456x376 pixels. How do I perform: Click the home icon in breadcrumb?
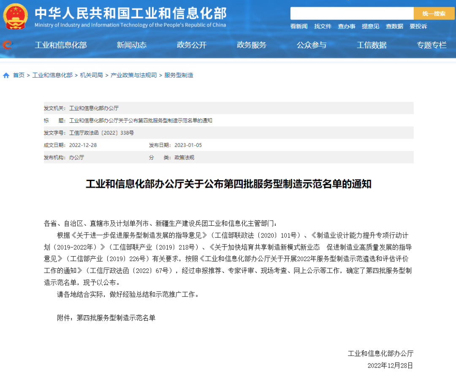[6, 76]
